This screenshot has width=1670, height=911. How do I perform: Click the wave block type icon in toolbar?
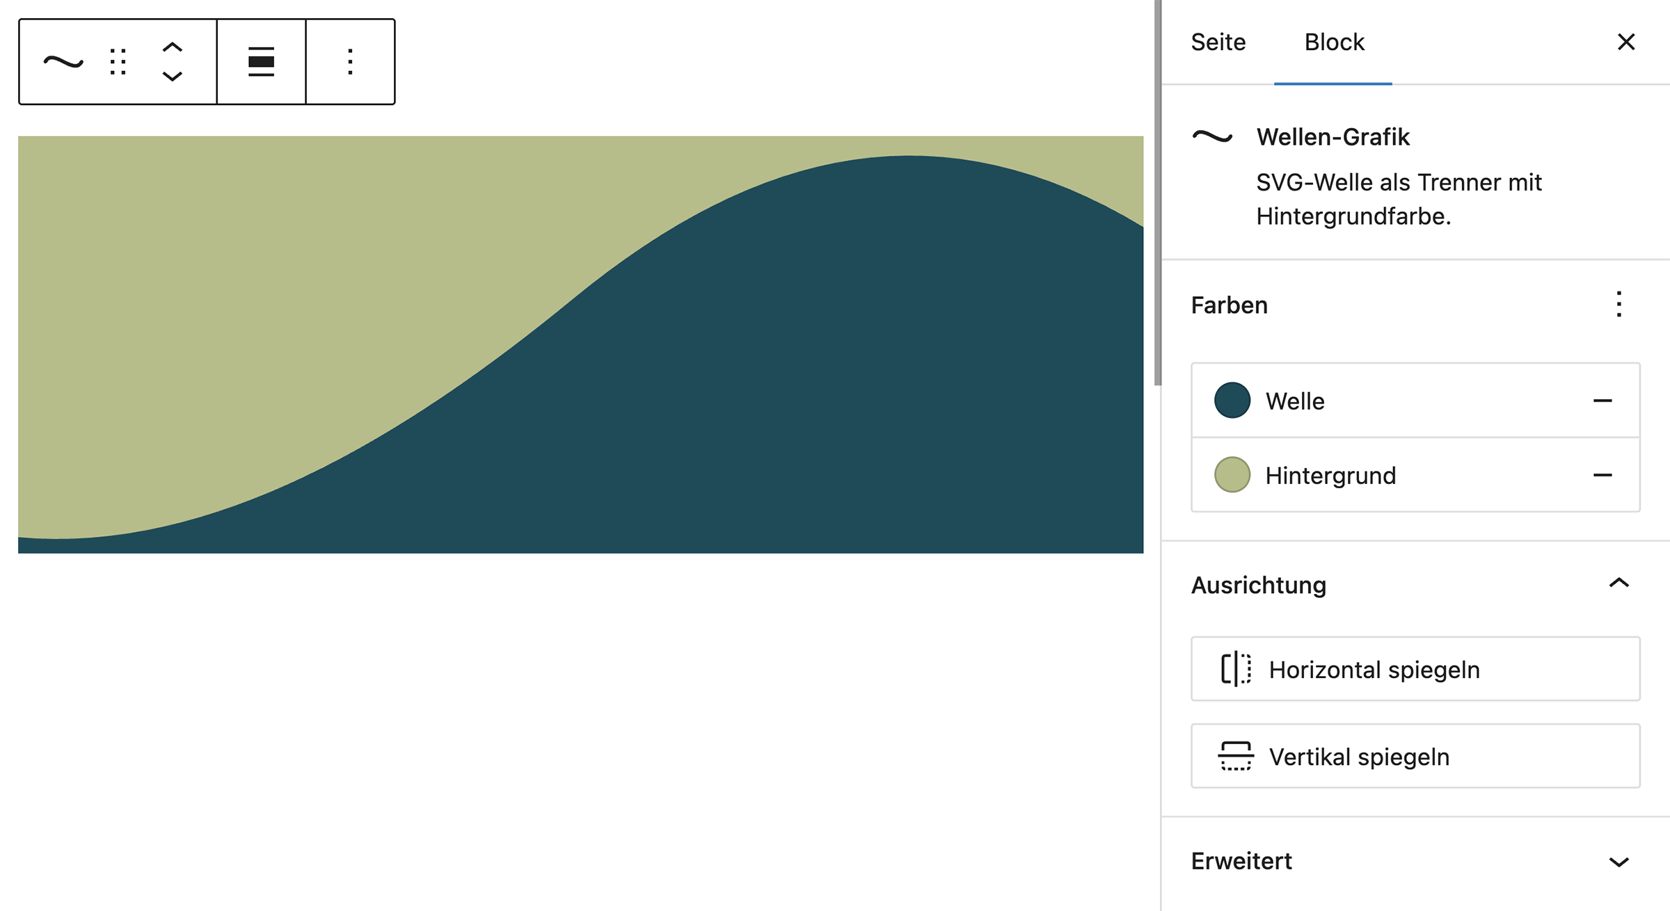pos(63,62)
